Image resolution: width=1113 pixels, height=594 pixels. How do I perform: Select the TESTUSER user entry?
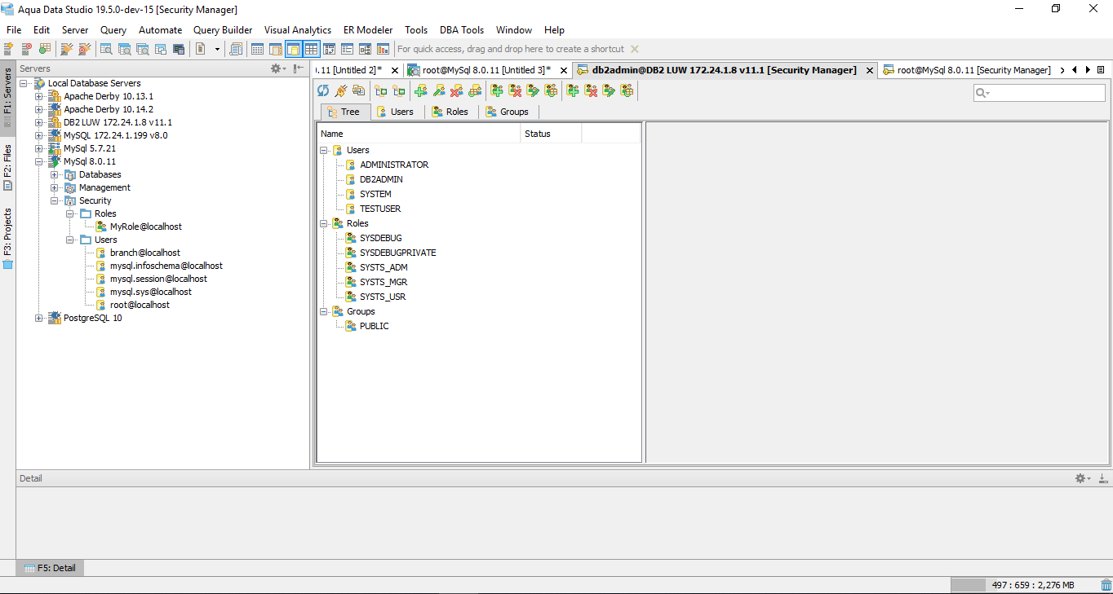click(380, 209)
